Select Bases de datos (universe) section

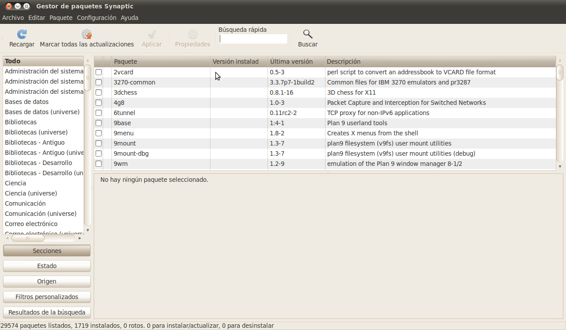(x=43, y=112)
